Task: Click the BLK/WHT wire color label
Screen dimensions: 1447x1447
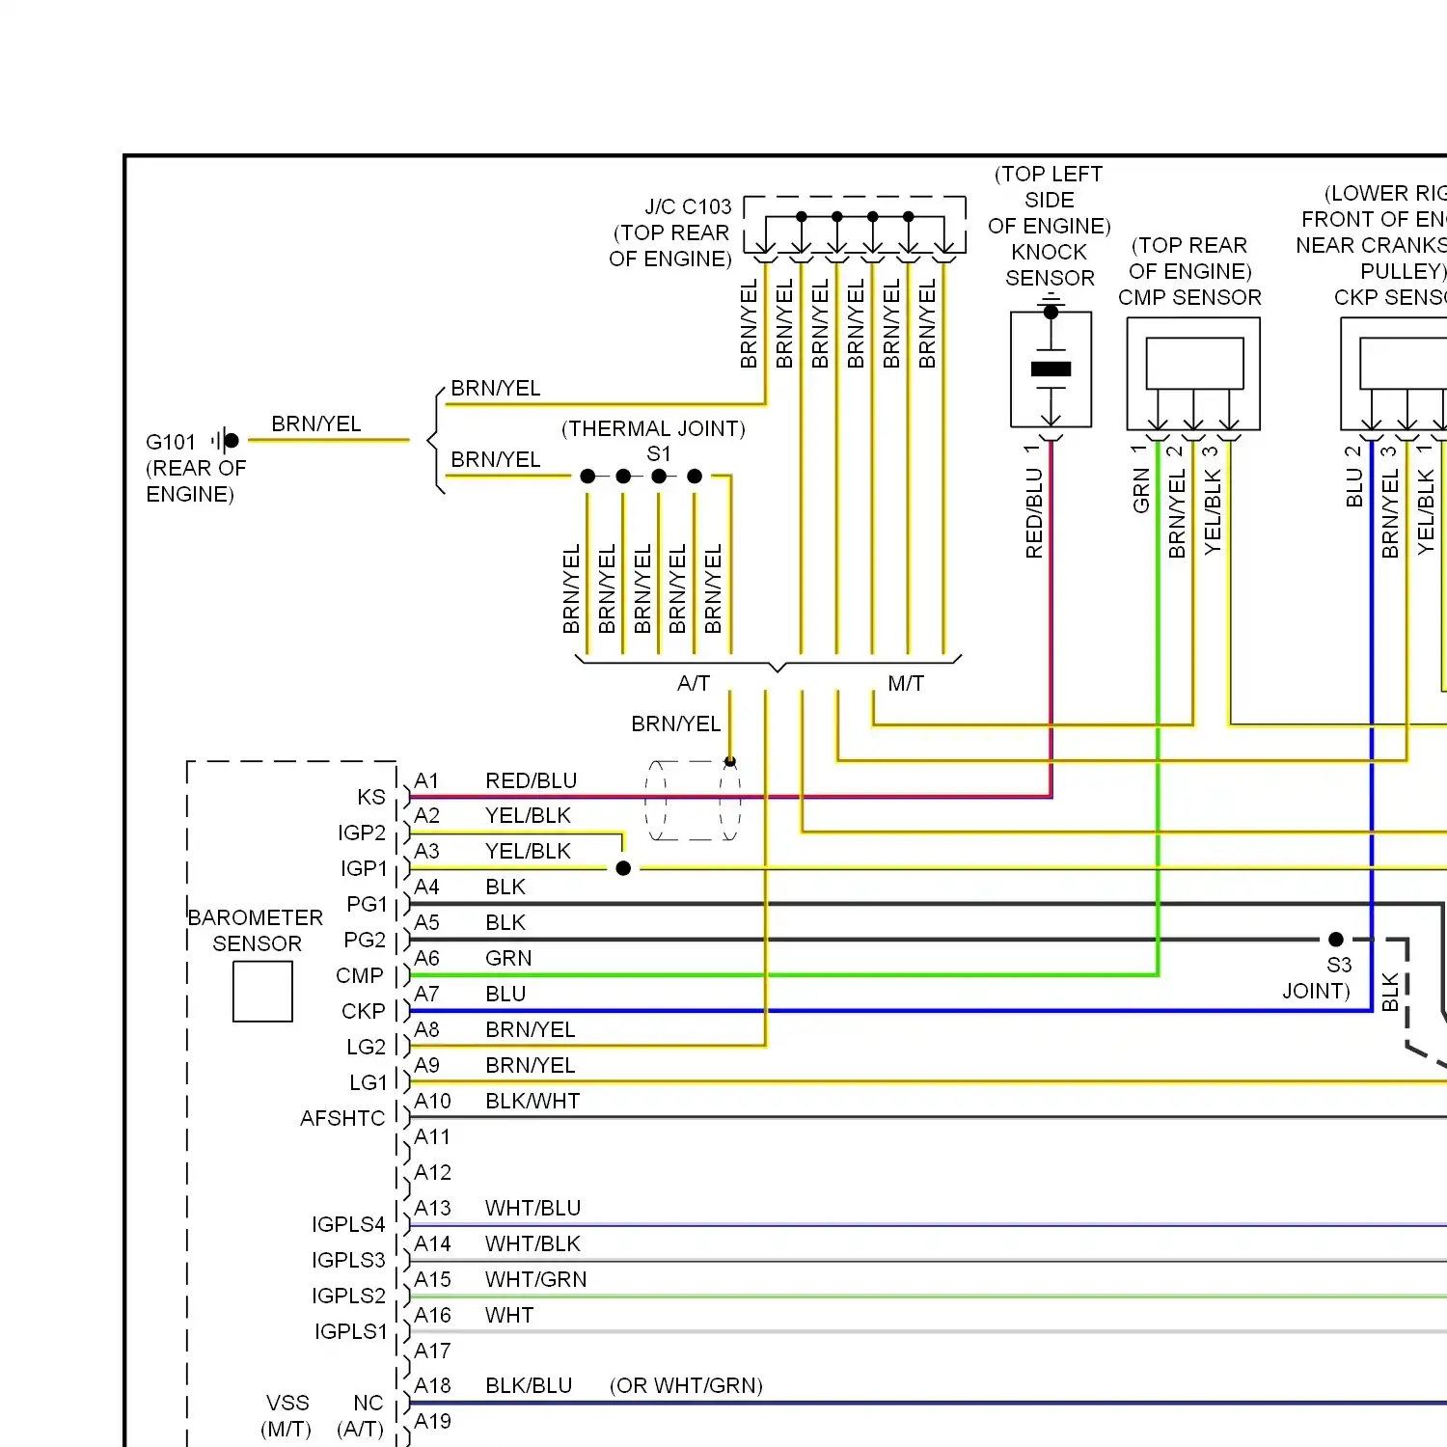Action: click(x=532, y=1102)
